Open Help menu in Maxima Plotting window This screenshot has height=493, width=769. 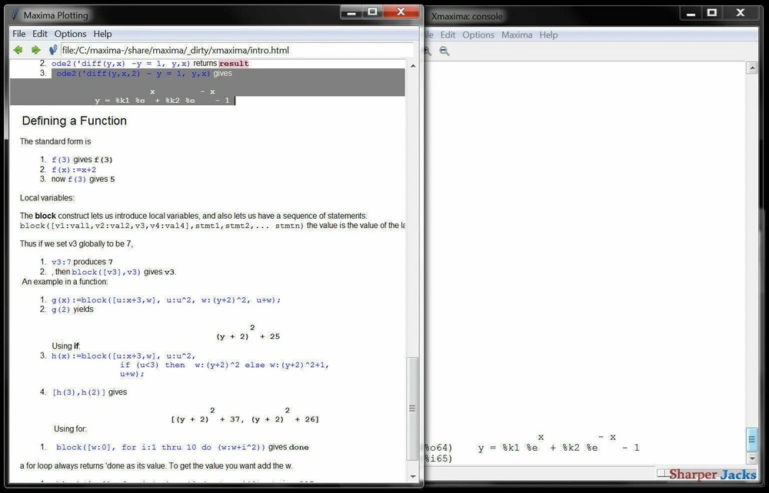102,34
